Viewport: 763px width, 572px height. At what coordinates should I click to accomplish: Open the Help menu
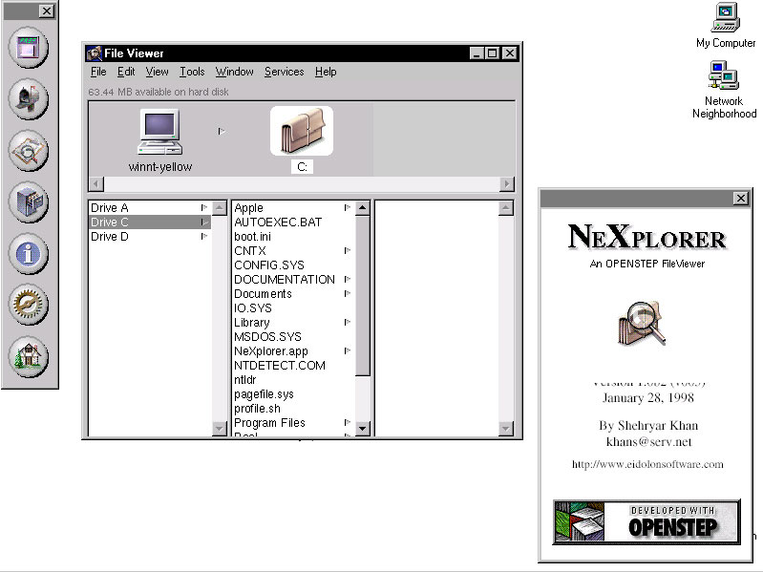326,72
